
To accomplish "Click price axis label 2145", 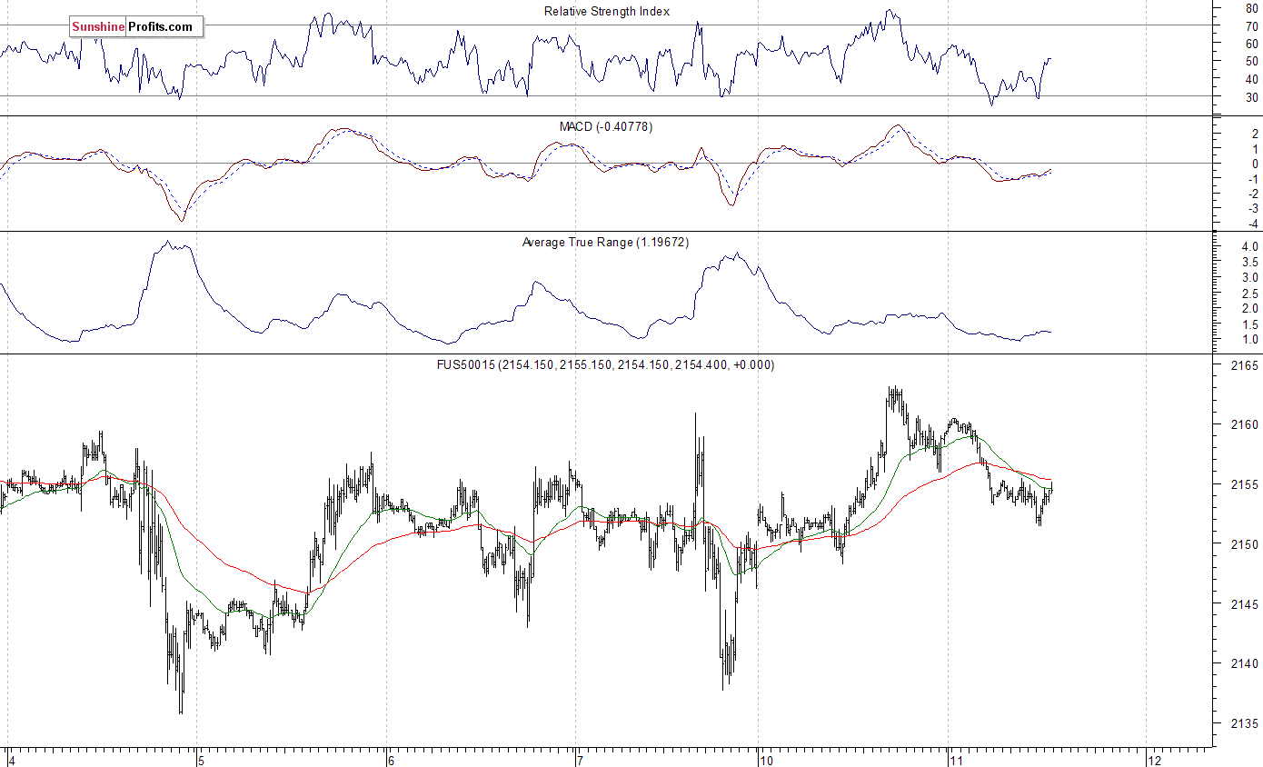I will click(x=1246, y=604).
